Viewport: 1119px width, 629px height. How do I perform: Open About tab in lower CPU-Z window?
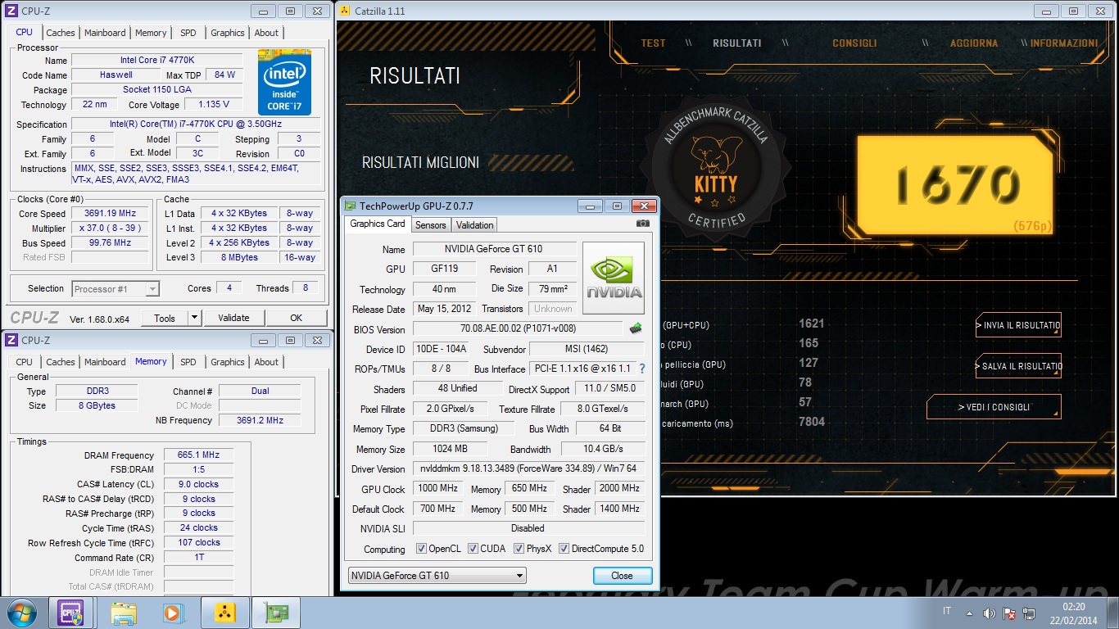[x=266, y=362]
